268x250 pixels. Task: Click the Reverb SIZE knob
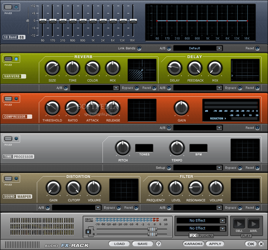point(53,68)
